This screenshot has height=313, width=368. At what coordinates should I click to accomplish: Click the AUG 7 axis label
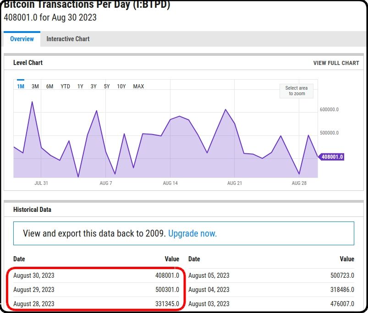105,183
